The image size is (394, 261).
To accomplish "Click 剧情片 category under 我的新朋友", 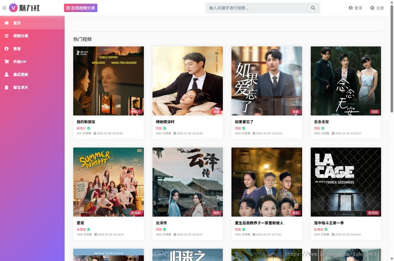I will point(81,128).
